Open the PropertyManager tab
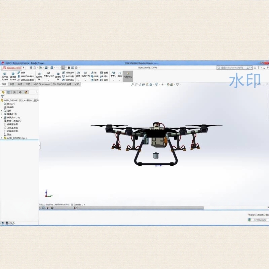The height and width of the screenshot is (269, 269). tap(9, 92)
